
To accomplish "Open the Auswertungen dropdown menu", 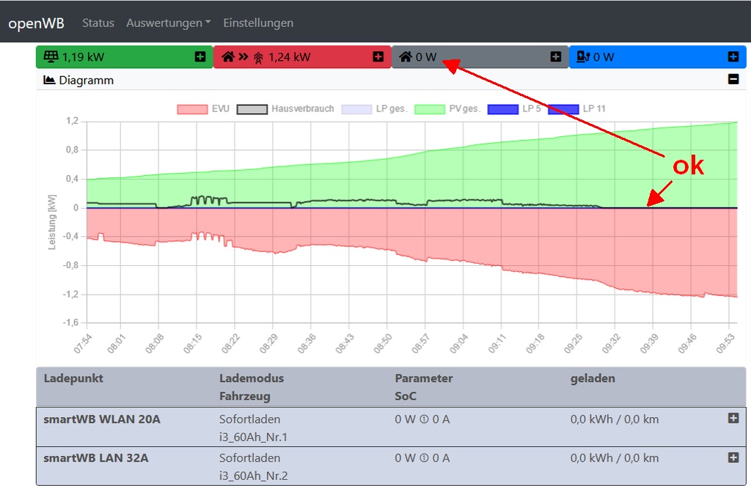I will pos(168,23).
